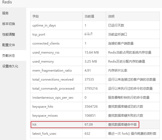This screenshot has height=140, width=162.
Task: Click the Redis当前占用的系统内存总量 description
Action: [x=130, y=52]
